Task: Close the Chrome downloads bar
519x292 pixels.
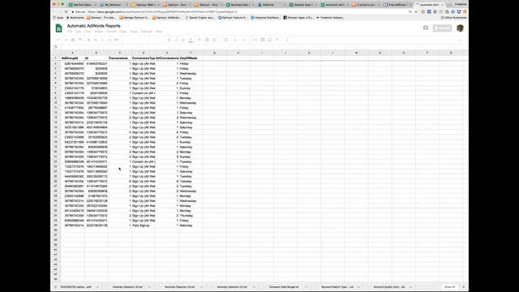Action: [464, 287]
